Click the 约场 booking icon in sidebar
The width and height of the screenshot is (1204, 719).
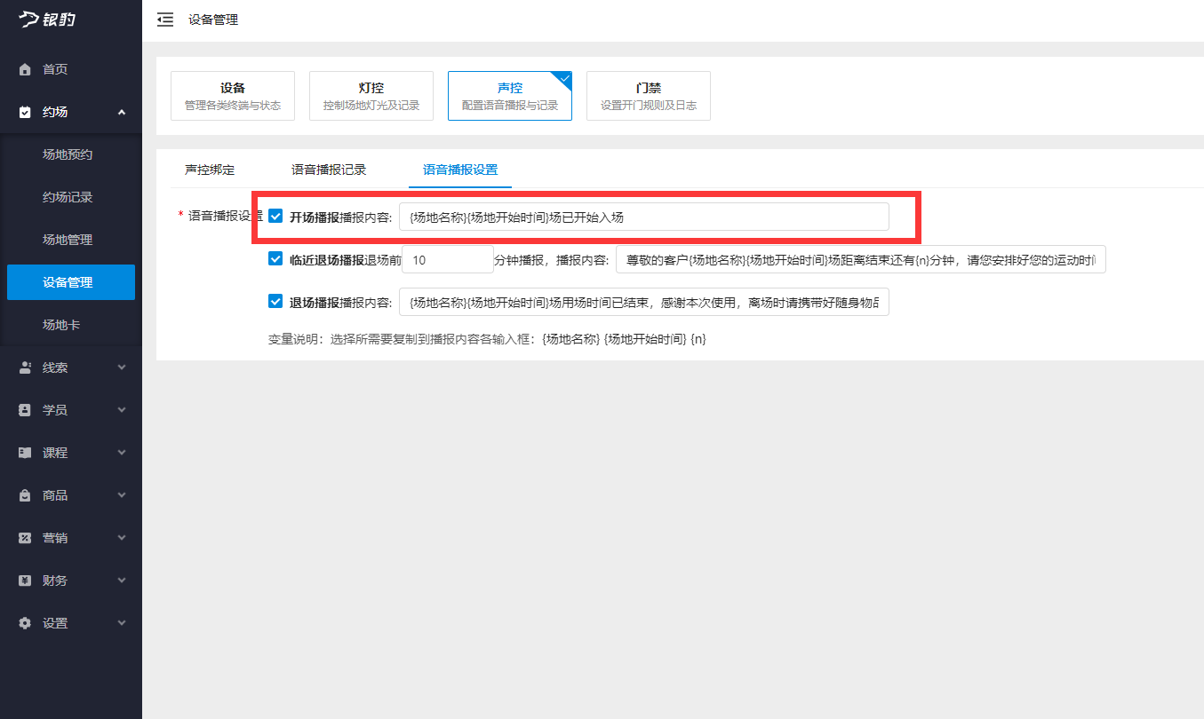[x=24, y=111]
